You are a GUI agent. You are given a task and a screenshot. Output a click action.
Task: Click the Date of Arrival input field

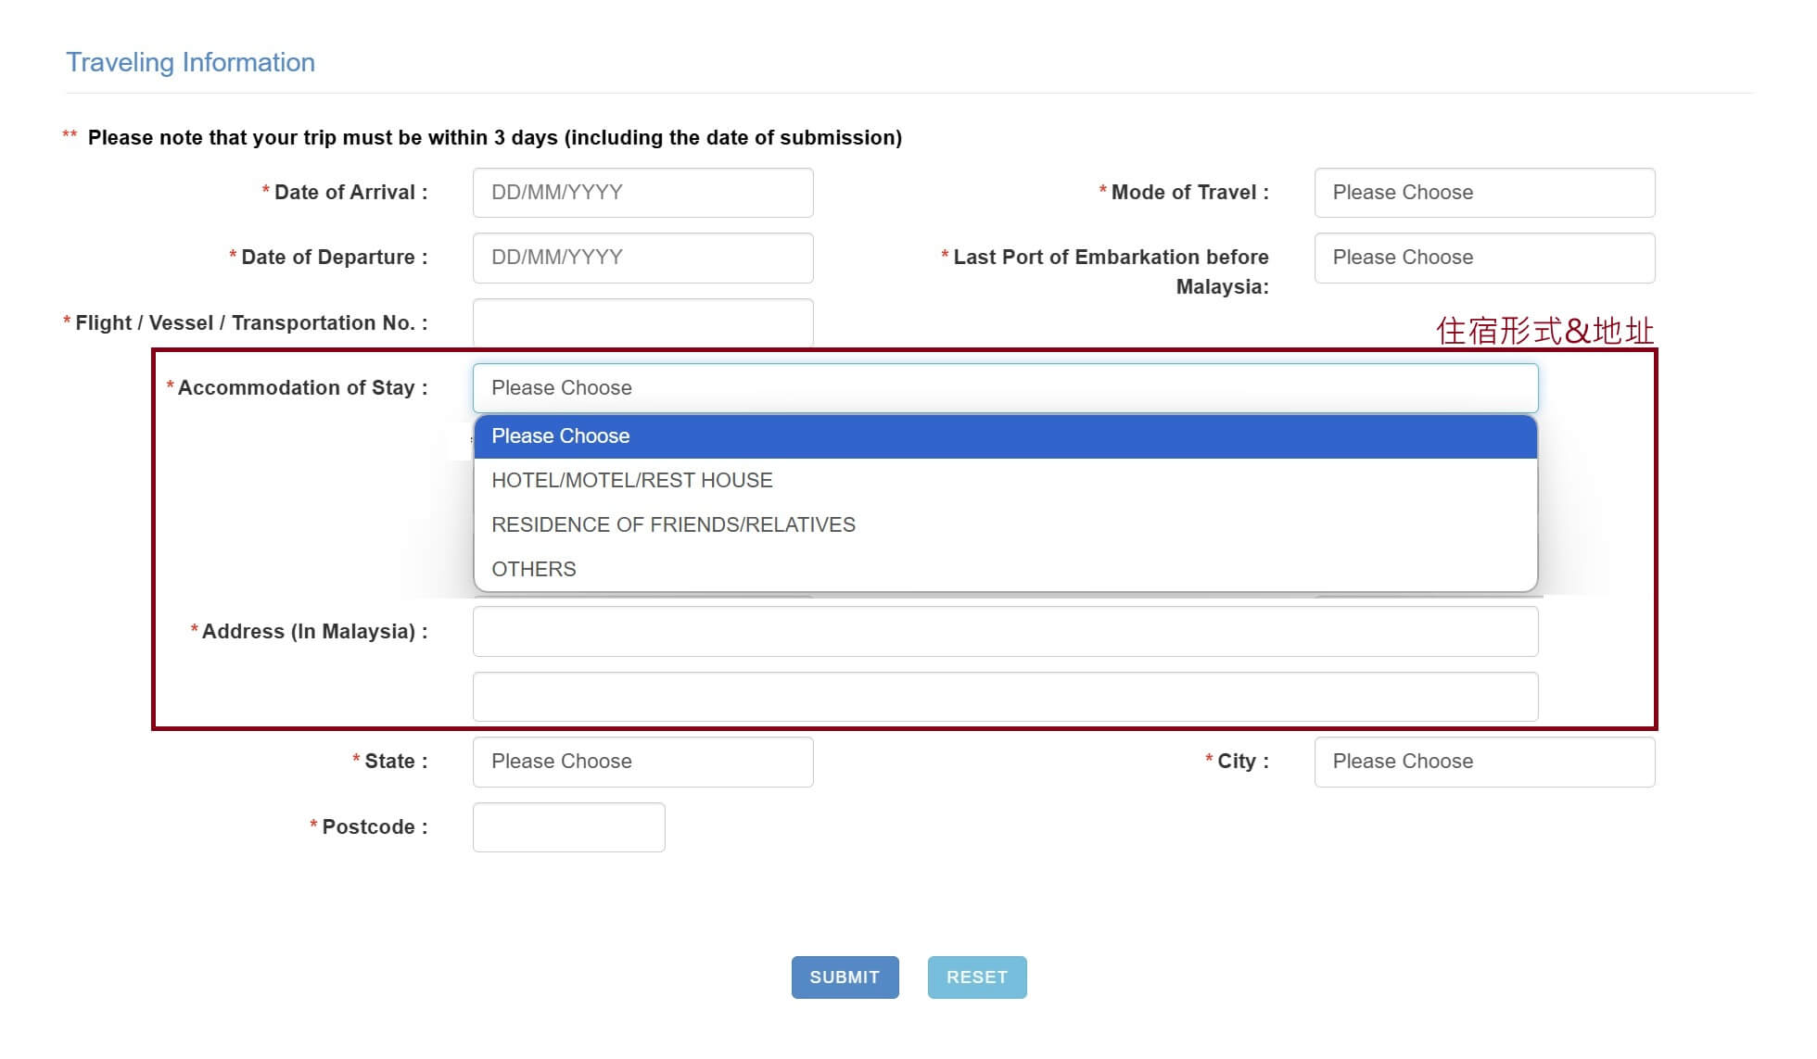[x=642, y=193]
